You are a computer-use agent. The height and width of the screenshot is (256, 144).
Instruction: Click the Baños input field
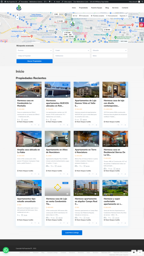[x=109, y=56]
